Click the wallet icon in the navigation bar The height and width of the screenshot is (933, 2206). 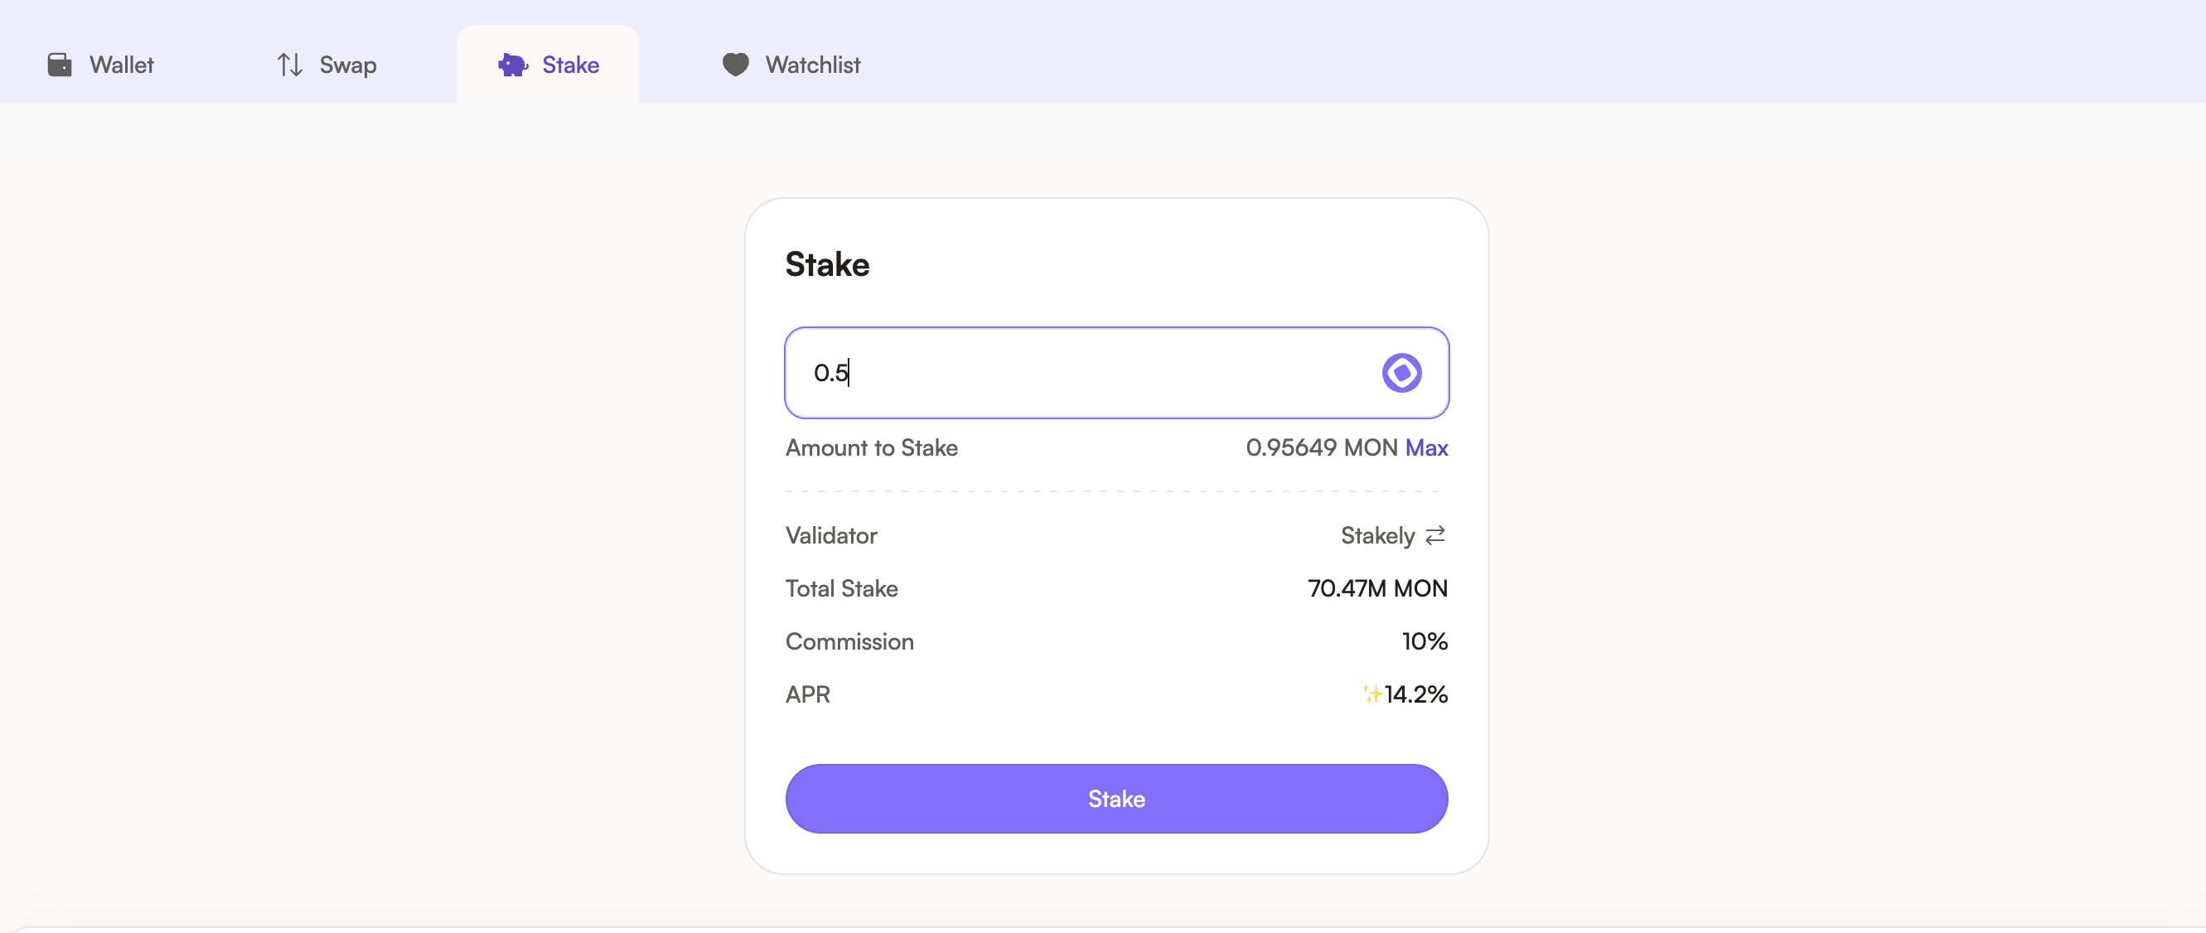tap(60, 64)
